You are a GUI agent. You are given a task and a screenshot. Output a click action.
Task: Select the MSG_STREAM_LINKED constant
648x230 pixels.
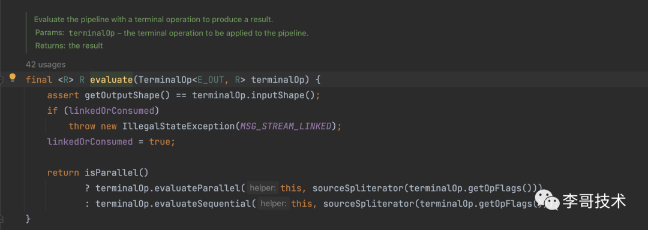286,126
